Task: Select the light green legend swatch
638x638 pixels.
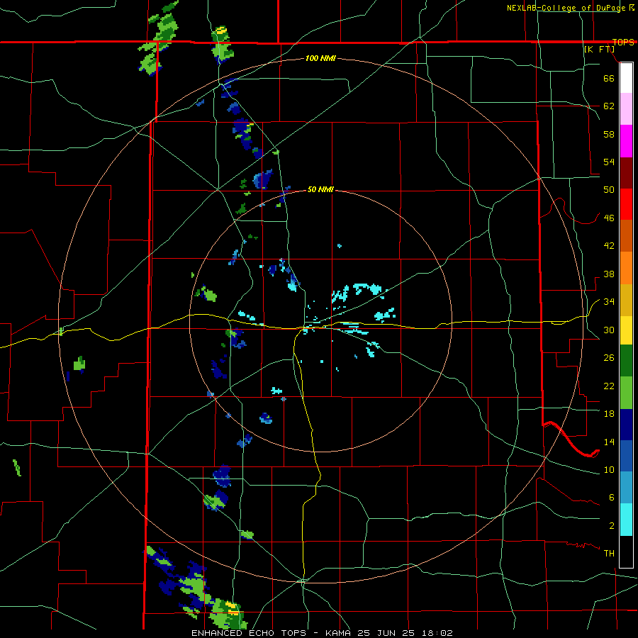Action: point(626,393)
